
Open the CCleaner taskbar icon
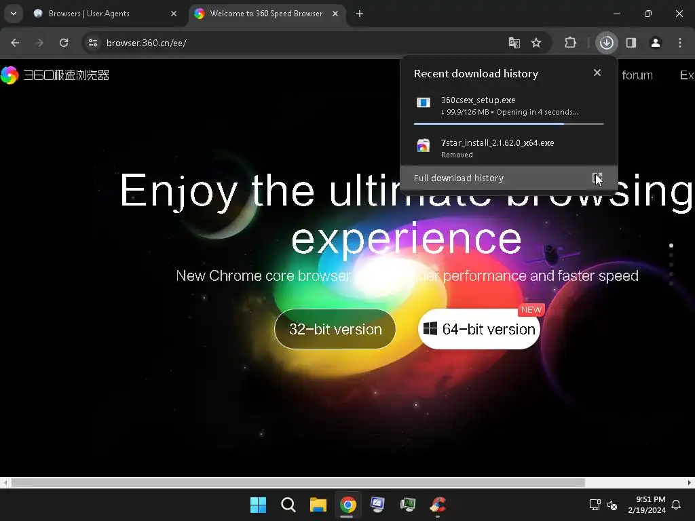[438, 505]
